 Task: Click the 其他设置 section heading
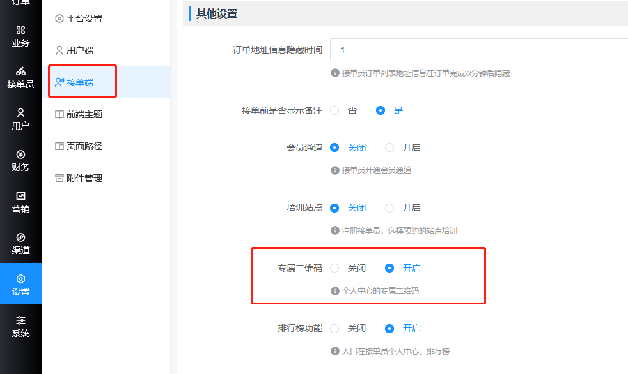[x=217, y=13]
